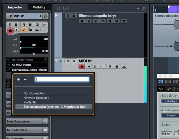179x139 pixels.
Task: Open track list settings icon
Action: (x=58, y=8)
